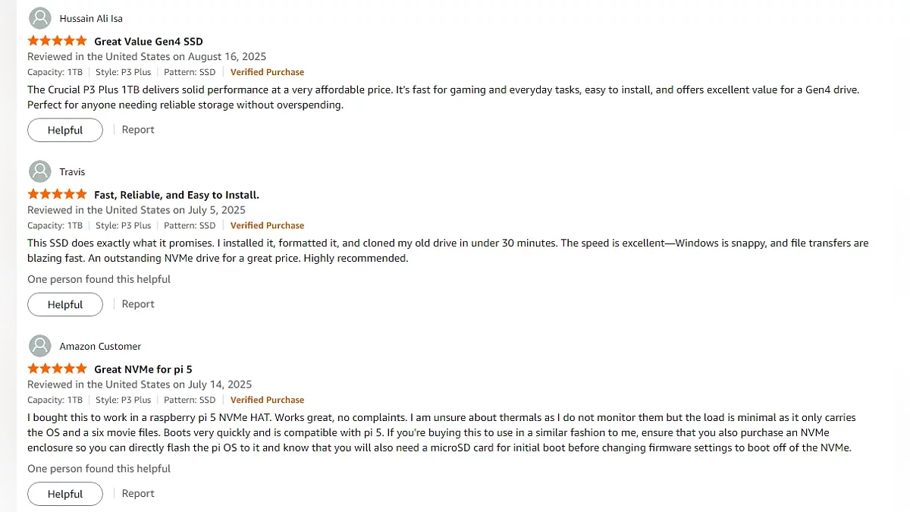The width and height of the screenshot is (910, 512).
Task: Mark Travis's review as Helpful
Action: pyautogui.click(x=65, y=304)
